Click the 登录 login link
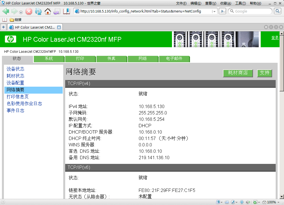The width and height of the screenshot is (284, 205). (275, 38)
